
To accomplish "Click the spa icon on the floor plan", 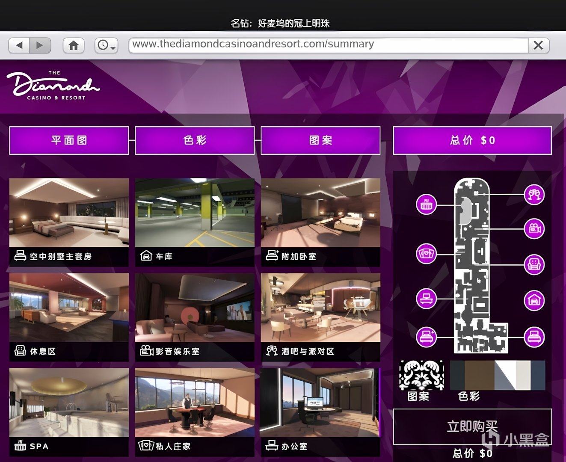I will 427,204.
